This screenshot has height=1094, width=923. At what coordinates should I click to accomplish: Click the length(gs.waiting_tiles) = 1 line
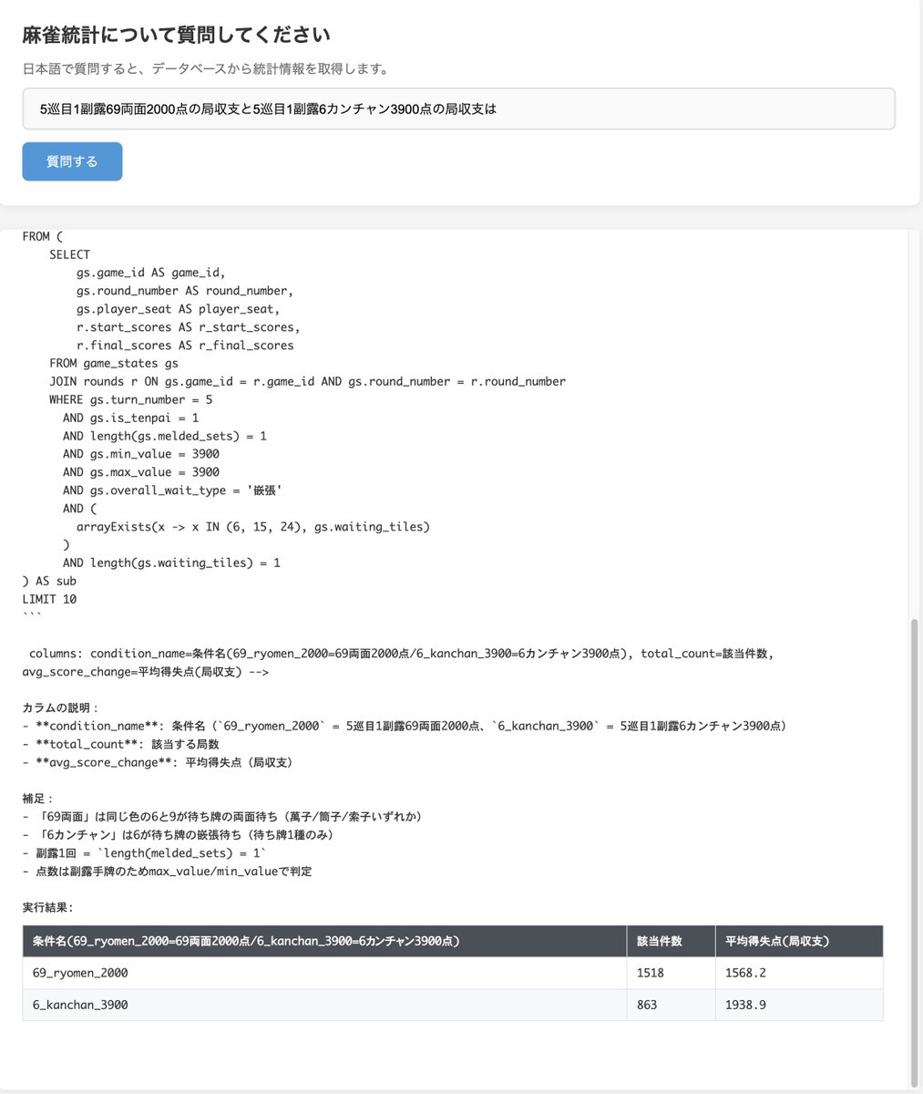[171, 563]
